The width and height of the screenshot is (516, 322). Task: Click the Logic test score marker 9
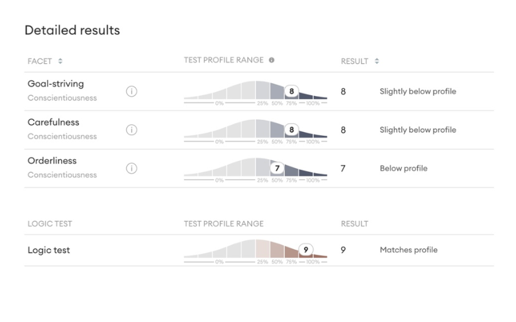click(x=306, y=250)
